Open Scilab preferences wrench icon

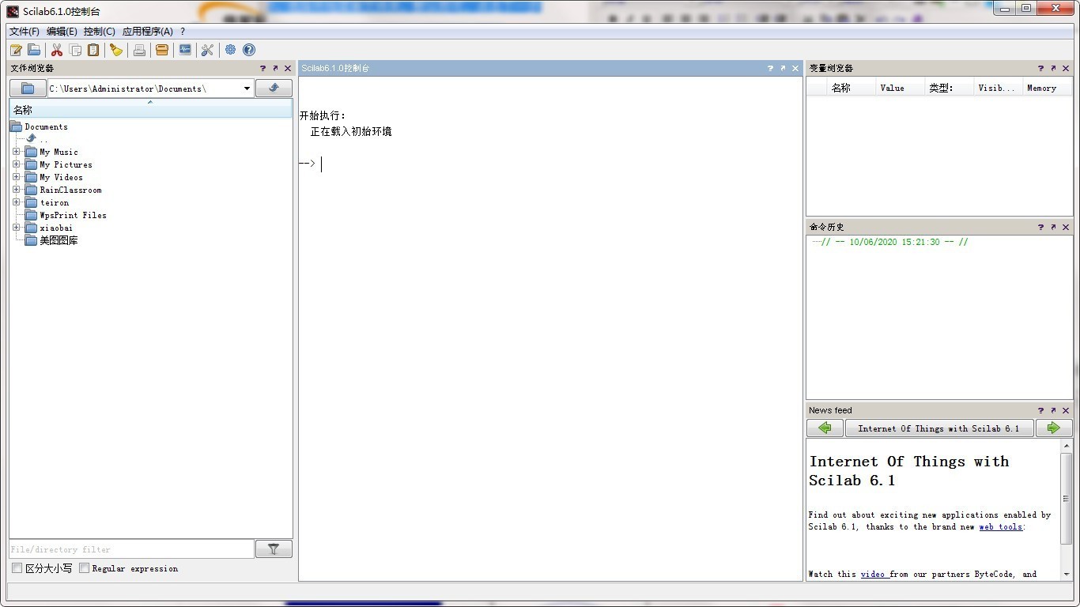(x=207, y=50)
